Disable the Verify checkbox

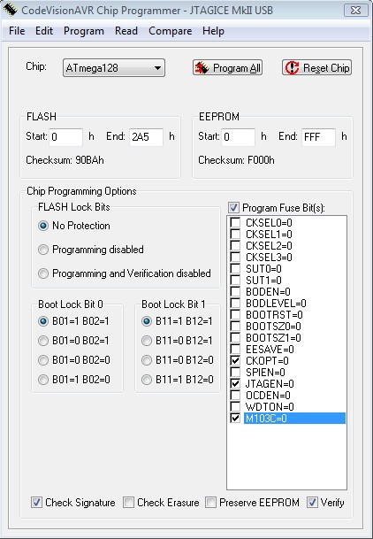coord(312,502)
